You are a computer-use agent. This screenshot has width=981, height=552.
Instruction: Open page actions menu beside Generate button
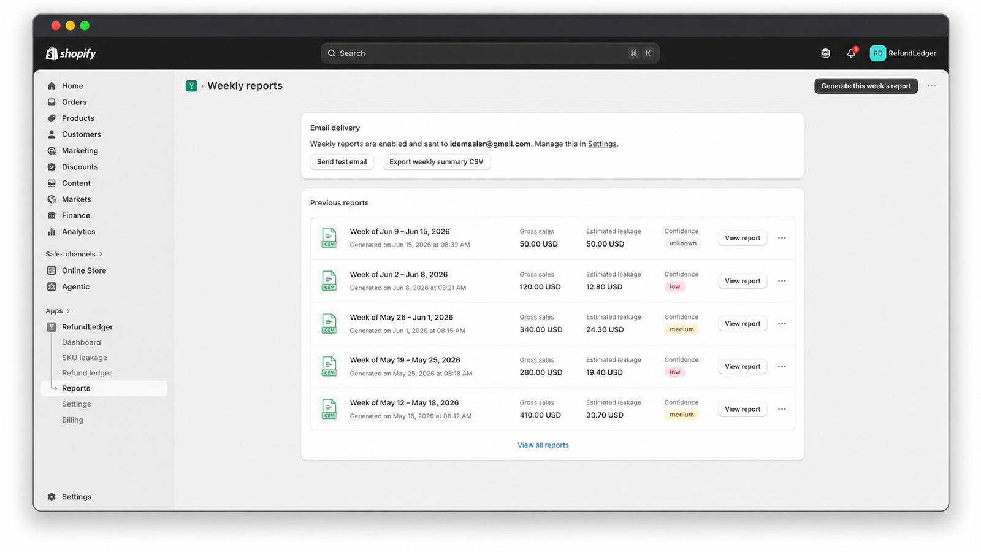coord(931,86)
